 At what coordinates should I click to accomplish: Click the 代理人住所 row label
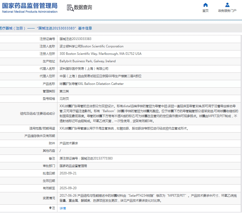coord(47,76)
